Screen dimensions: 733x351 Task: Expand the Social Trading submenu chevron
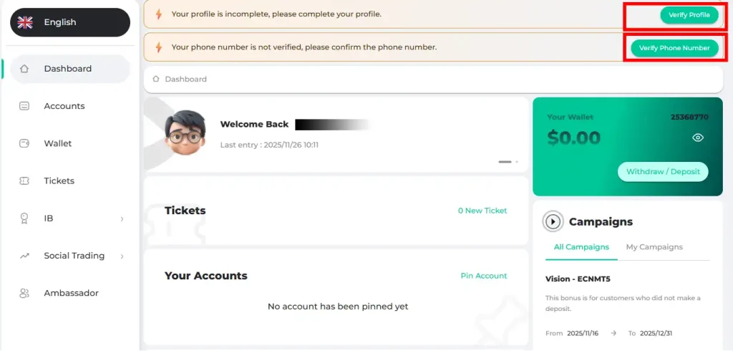click(x=122, y=256)
